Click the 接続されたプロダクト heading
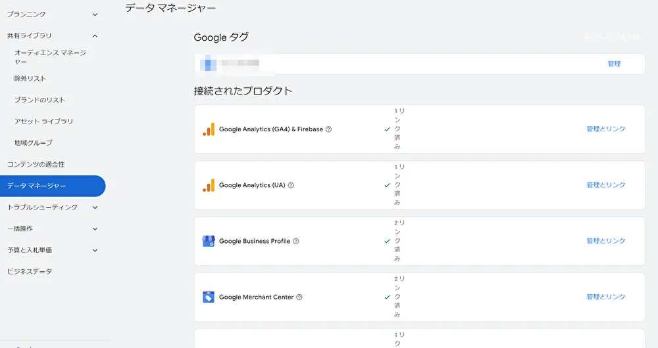The image size is (658, 348). (243, 91)
